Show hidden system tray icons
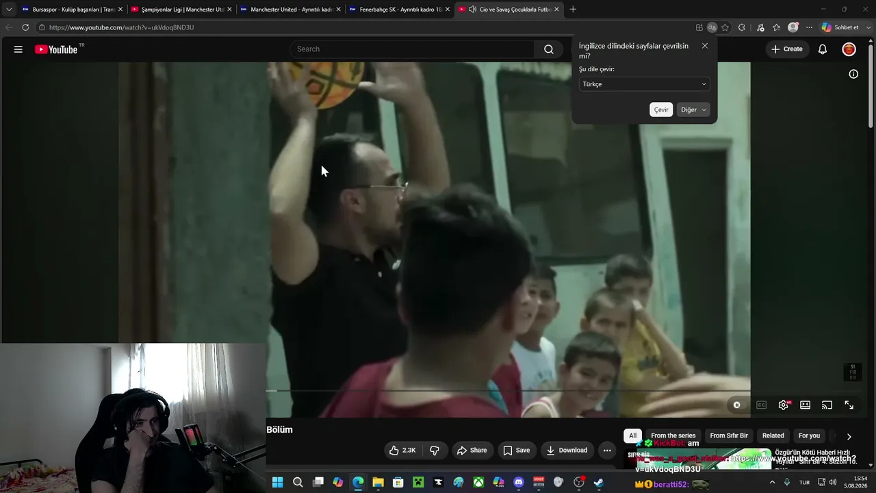 click(x=772, y=482)
